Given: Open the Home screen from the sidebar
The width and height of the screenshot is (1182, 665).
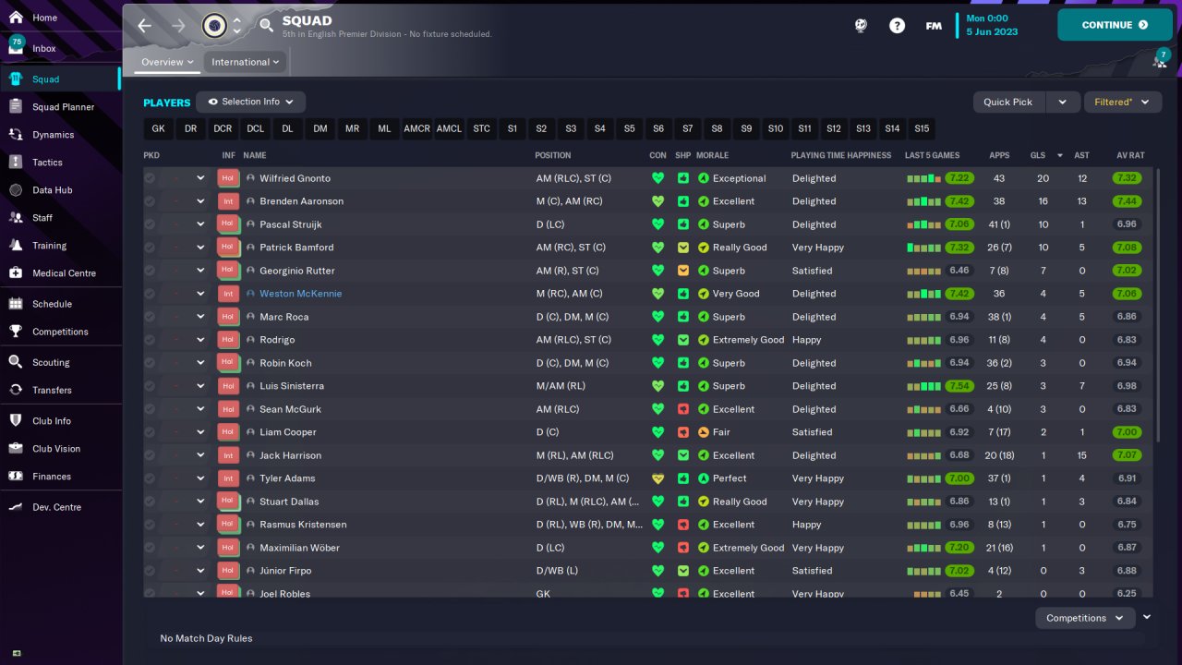Looking at the screenshot, I should pyautogui.click(x=60, y=18).
